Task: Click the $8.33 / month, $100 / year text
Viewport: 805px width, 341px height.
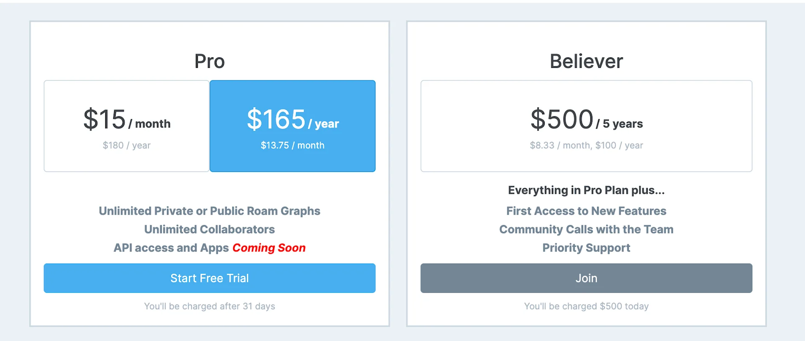Action: coord(586,145)
